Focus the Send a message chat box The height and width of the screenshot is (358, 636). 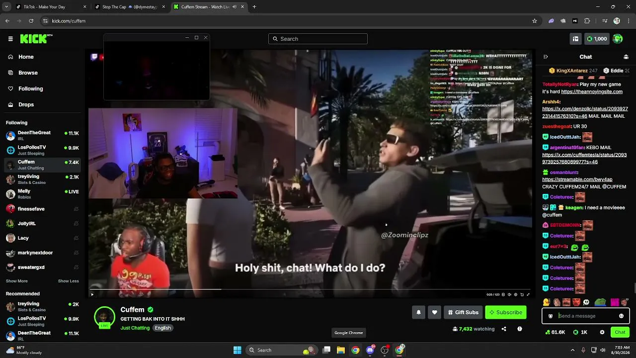[x=585, y=316]
